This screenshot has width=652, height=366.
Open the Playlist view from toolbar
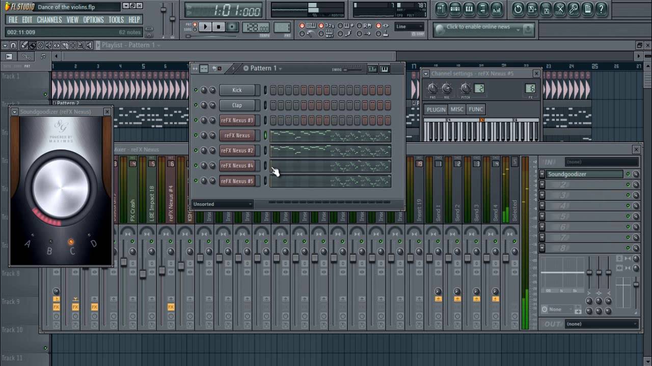tap(441, 9)
